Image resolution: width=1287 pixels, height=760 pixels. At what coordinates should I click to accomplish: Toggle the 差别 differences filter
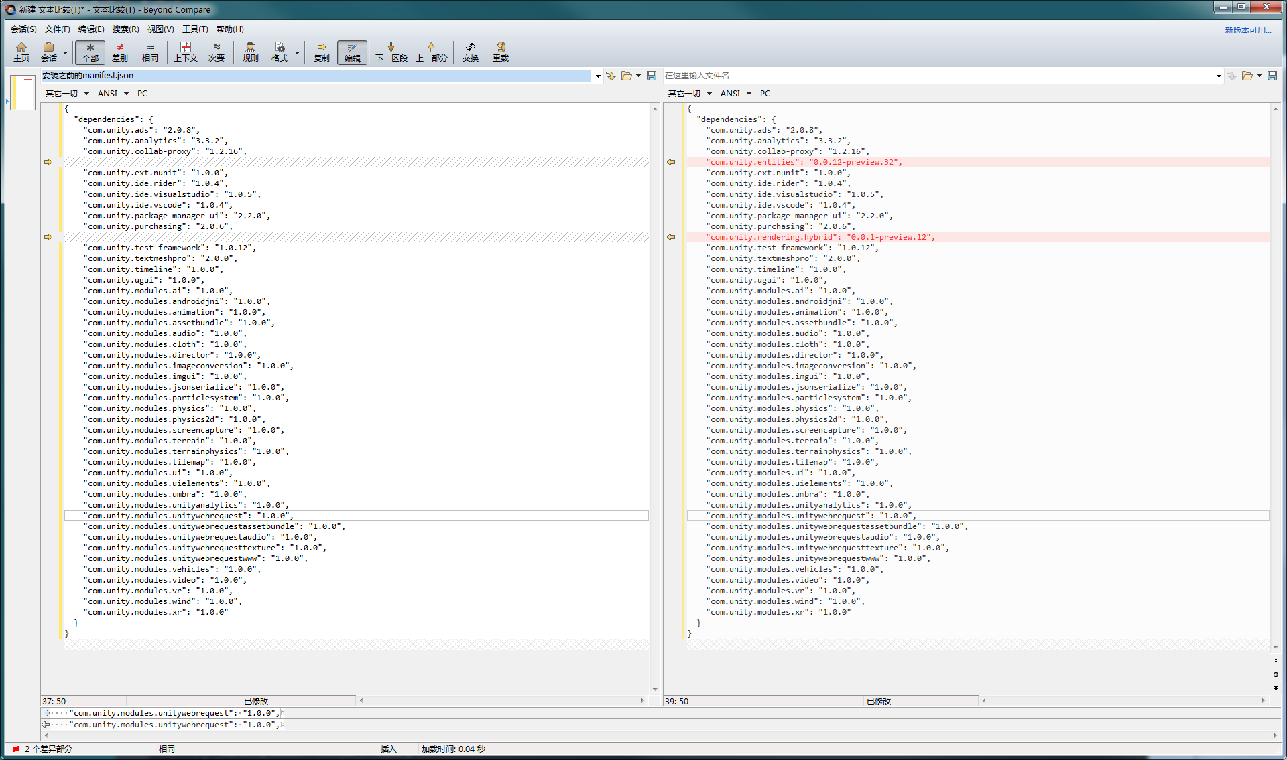point(120,52)
